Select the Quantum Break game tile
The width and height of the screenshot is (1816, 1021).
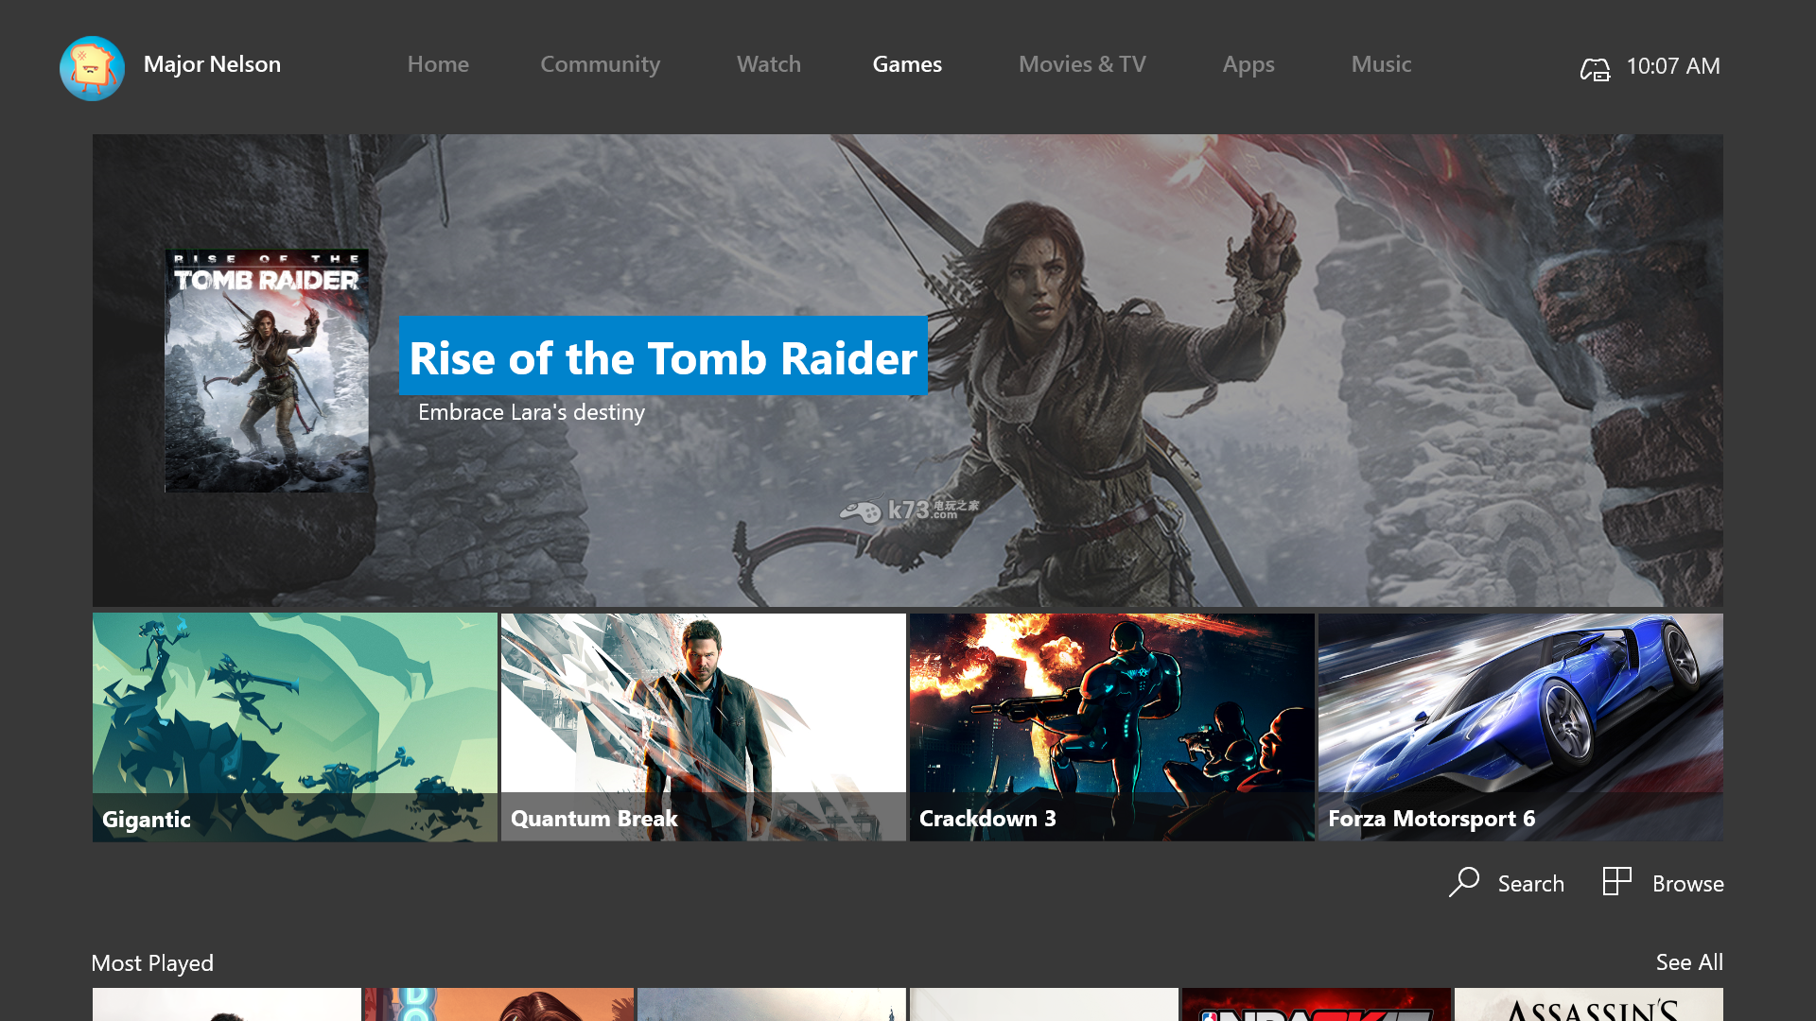702,725
